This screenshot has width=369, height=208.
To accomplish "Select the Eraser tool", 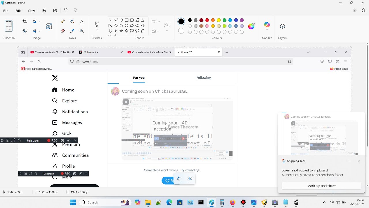I will coord(63,31).
